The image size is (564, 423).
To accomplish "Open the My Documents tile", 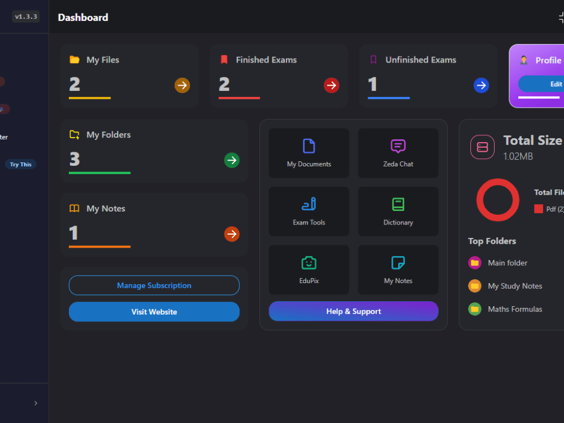I will coord(309,153).
